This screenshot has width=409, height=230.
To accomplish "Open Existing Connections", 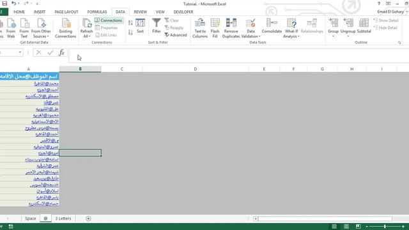I will point(65,28).
